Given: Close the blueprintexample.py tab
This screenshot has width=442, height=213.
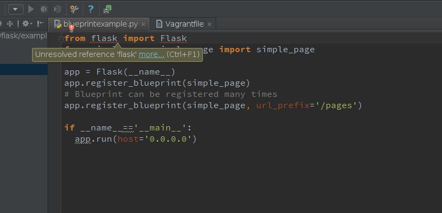Looking at the screenshot, I should [143, 24].
